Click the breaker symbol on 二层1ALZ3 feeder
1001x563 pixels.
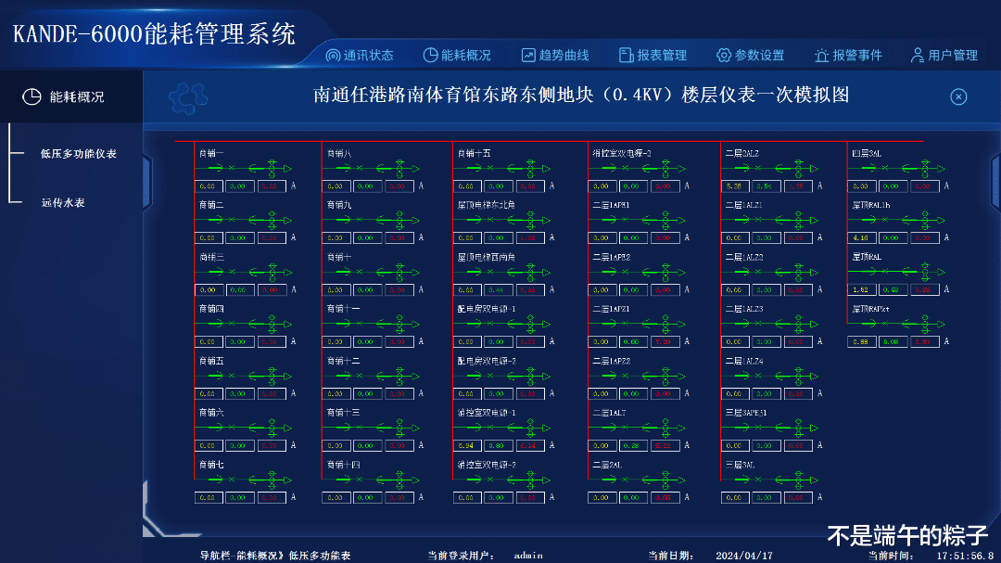coord(759,324)
